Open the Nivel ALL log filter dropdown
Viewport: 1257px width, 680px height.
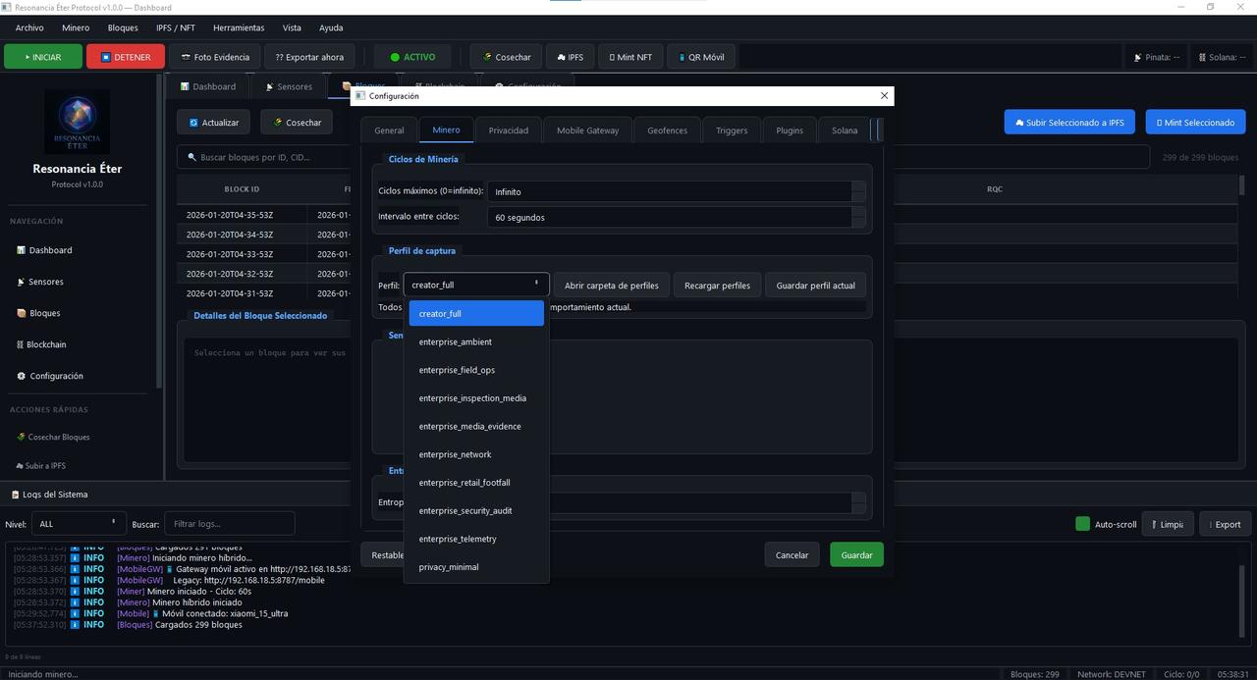79,524
